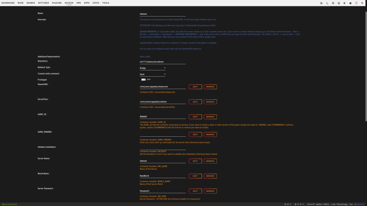Viewport: 367px width, 206px height.
Task: Click Edit for GAME_ID variable
Action: click(195, 117)
